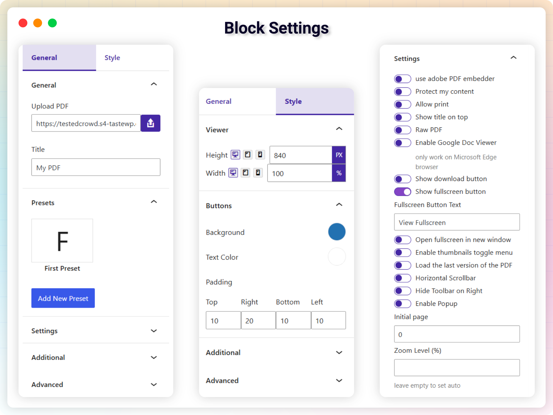This screenshot has height=415, width=553.
Task: Click the Height value field
Action: pos(301,155)
